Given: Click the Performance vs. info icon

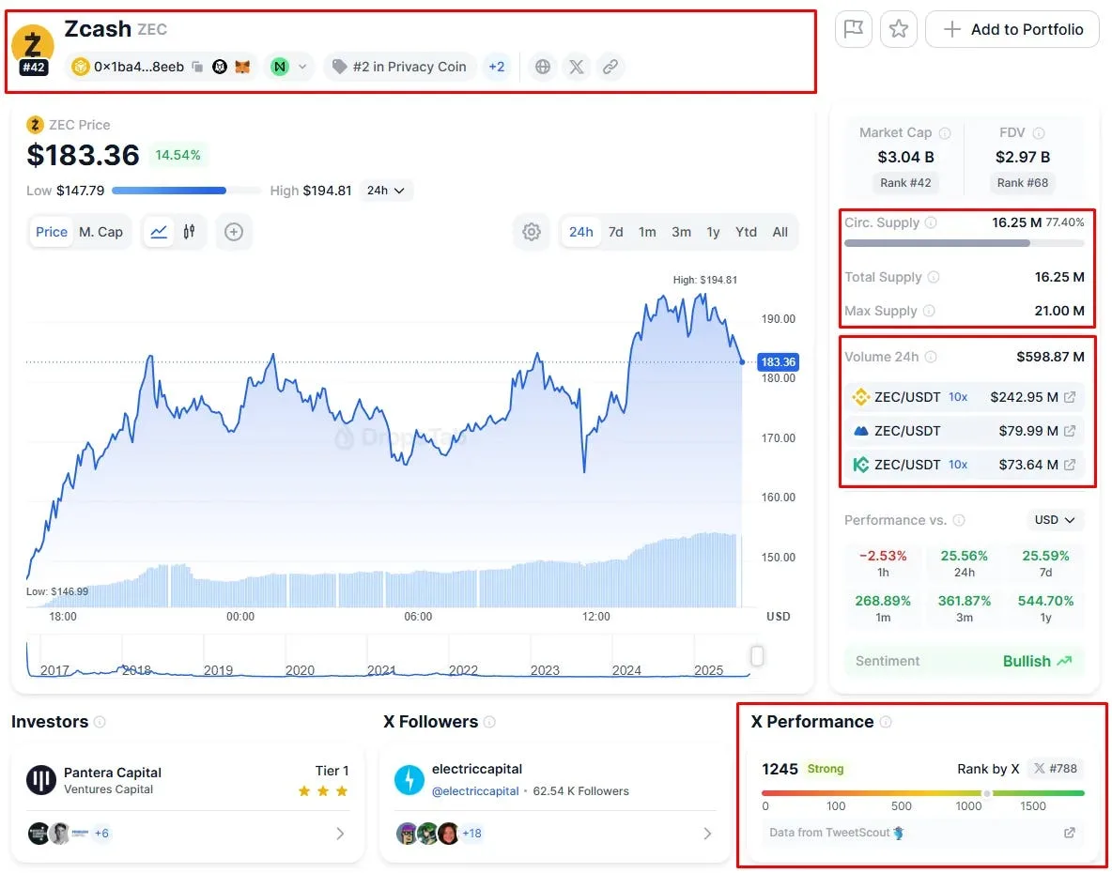Looking at the screenshot, I should [x=959, y=520].
